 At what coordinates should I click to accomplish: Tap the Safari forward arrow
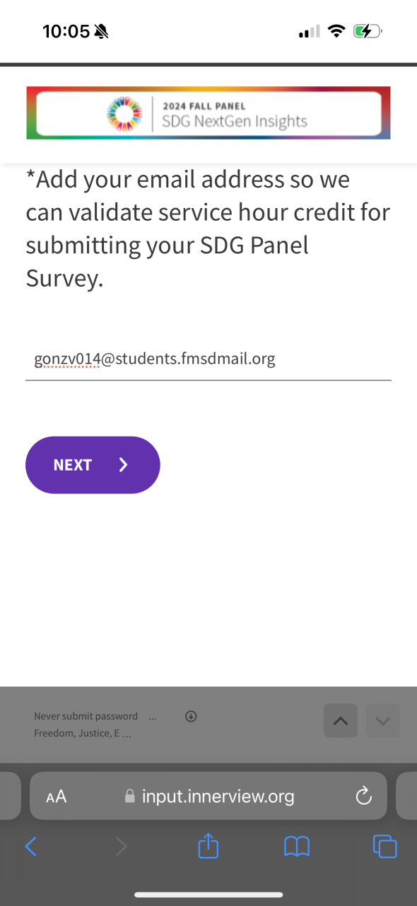click(121, 846)
